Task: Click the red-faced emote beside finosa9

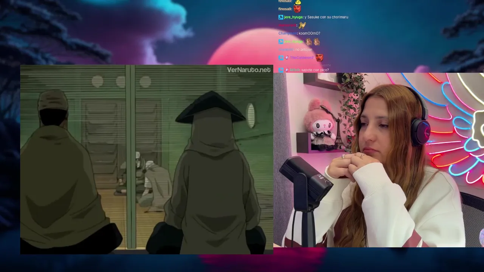Action: [x=298, y=9]
